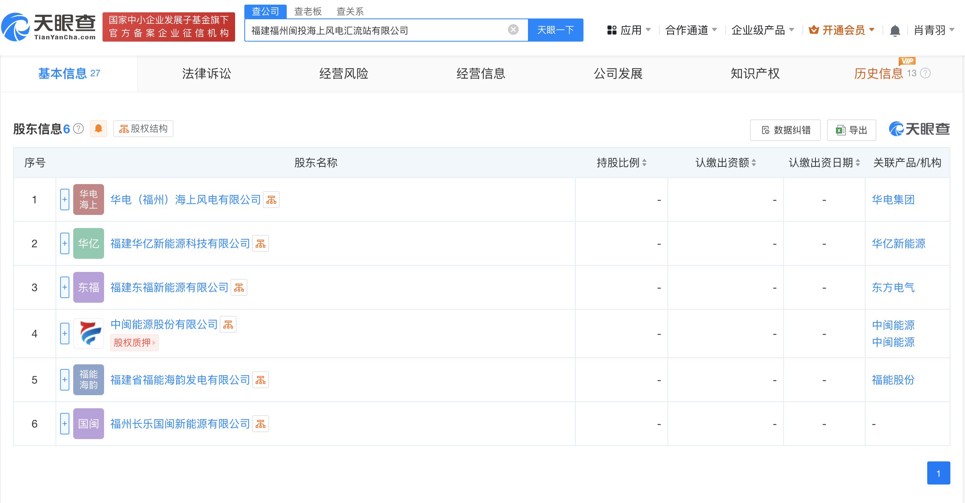965x503 pixels.
Task: Open equity chart icon beside 福建东福新能源有限公司
Action: click(239, 288)
